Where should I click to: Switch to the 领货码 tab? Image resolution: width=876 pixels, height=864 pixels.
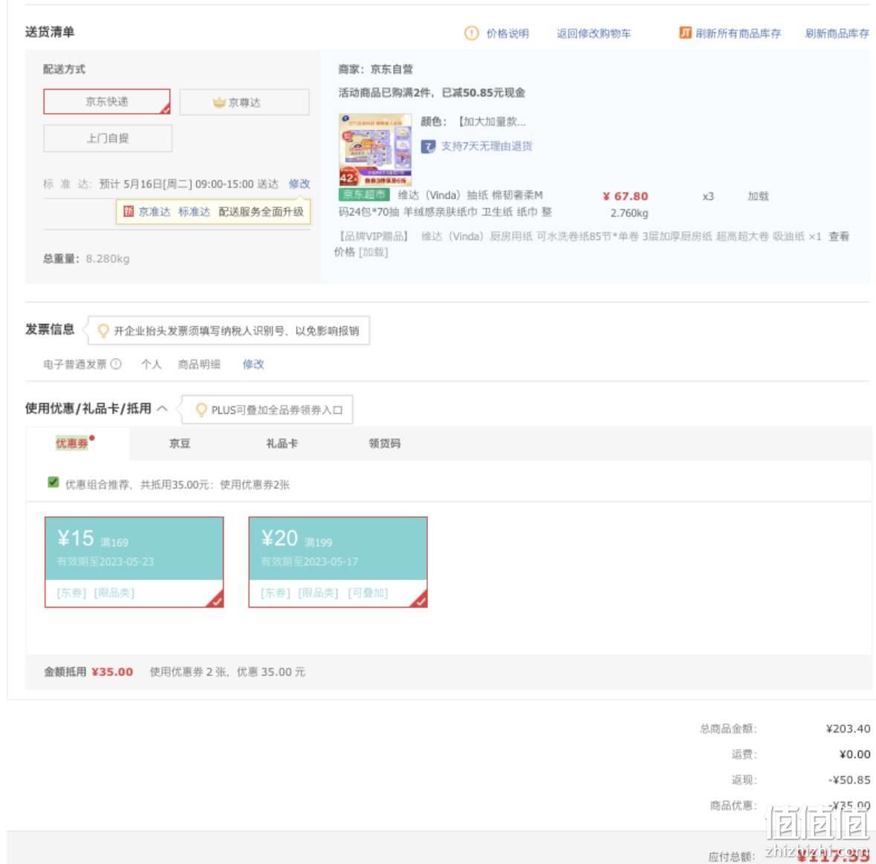coord(384,444)
